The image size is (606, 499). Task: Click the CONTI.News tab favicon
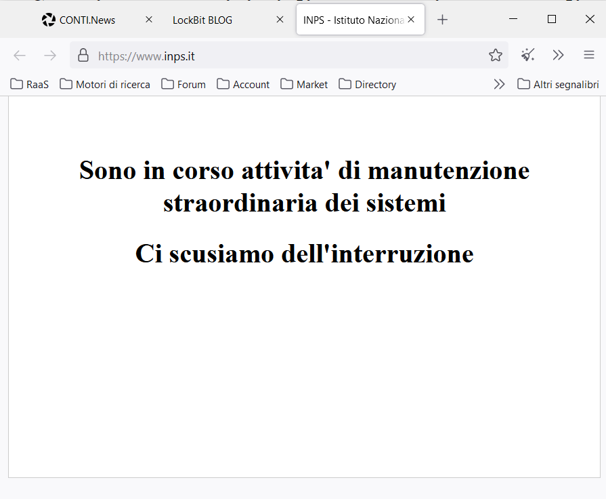pos(48,20)
